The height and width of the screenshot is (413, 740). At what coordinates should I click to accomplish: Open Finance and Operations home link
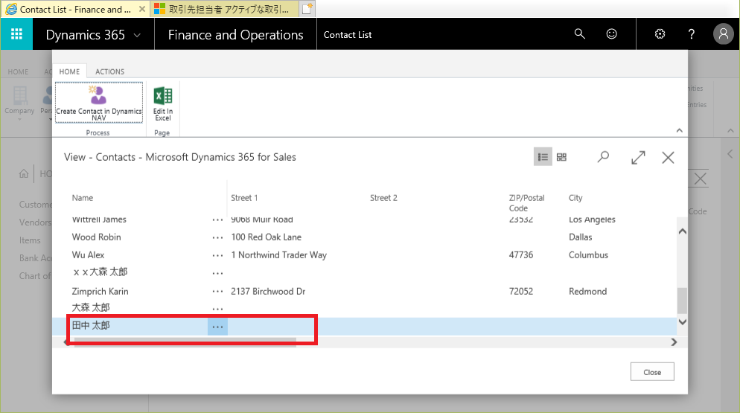(x=235, y=35)
